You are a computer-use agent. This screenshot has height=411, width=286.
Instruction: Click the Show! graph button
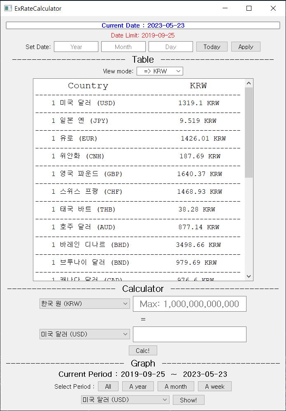(x=188, y=400)
